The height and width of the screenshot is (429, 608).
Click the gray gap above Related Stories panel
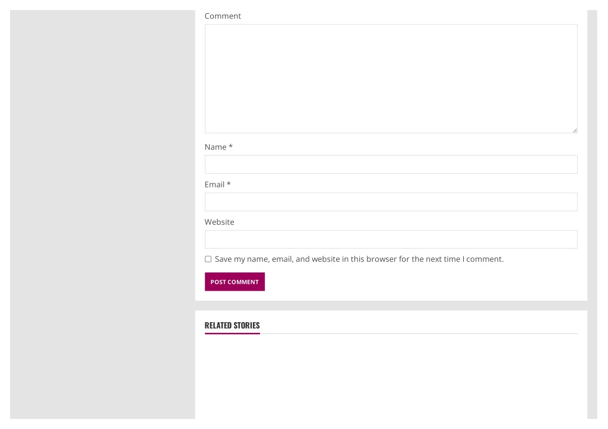click(x=391, y=306)
